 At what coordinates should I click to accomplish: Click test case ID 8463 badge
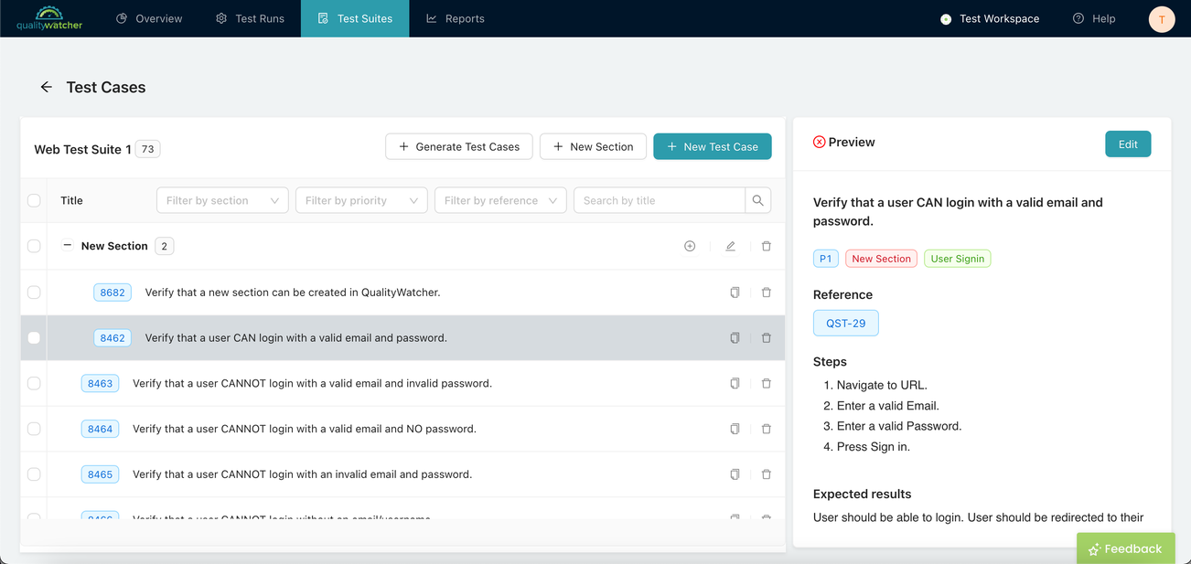100,384
